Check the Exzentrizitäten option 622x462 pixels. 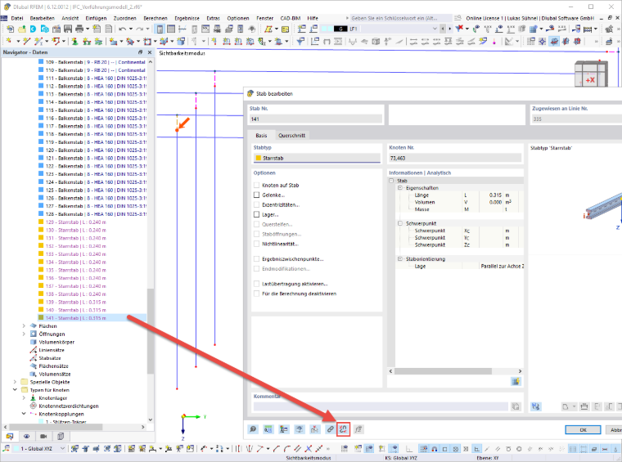click(x=256, y=205)
